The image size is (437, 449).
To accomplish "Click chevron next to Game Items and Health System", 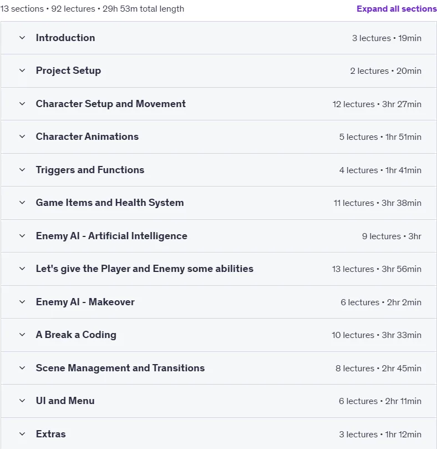I will click(22, 203).
